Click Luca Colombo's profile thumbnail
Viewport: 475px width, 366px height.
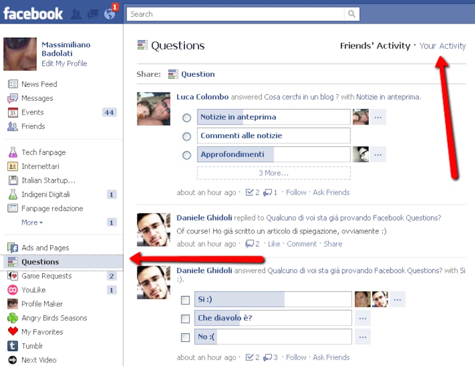tap(154, 109)
